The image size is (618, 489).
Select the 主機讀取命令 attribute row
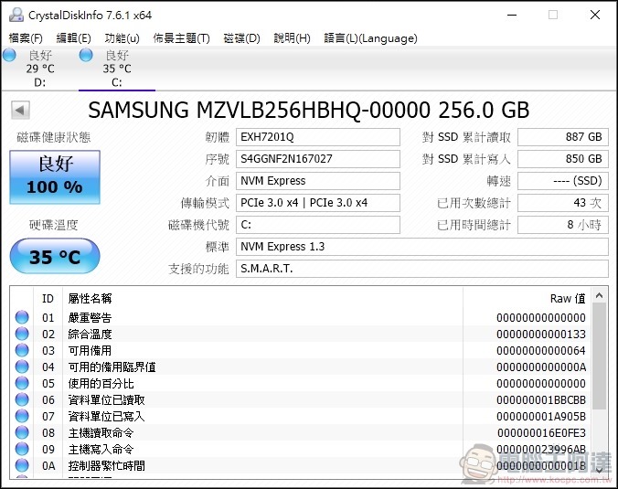tap(301, 433)
